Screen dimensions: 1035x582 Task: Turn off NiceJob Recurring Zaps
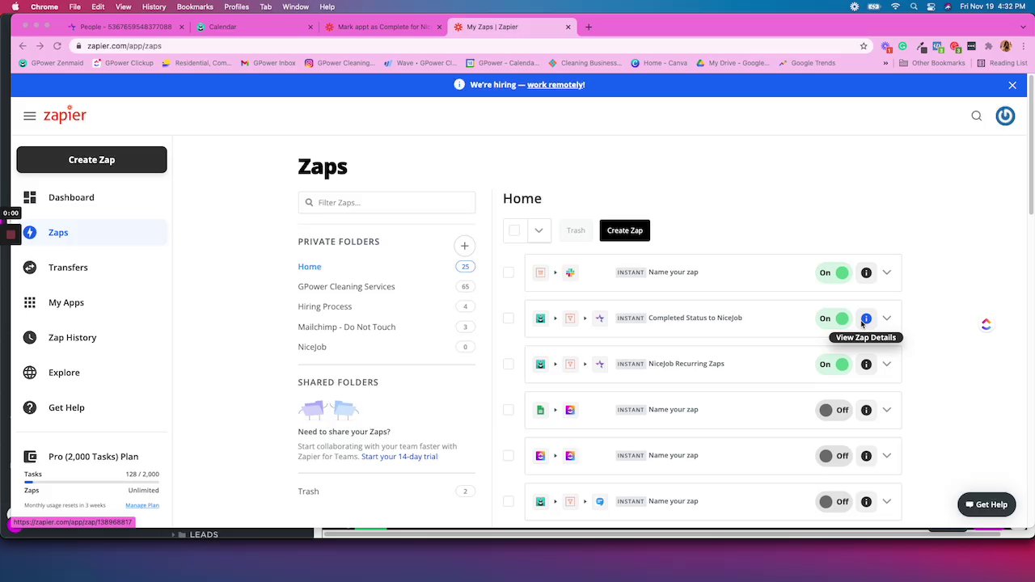pyautogui.click(x=833, y=365)
